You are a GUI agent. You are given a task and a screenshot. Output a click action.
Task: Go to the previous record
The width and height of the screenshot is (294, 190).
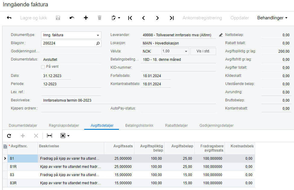(x=143, y=18)
